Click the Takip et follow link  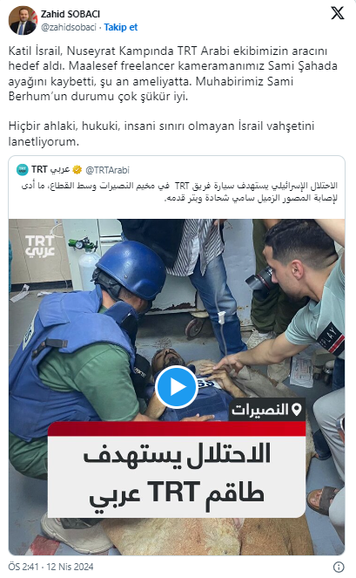click(120, 27)
